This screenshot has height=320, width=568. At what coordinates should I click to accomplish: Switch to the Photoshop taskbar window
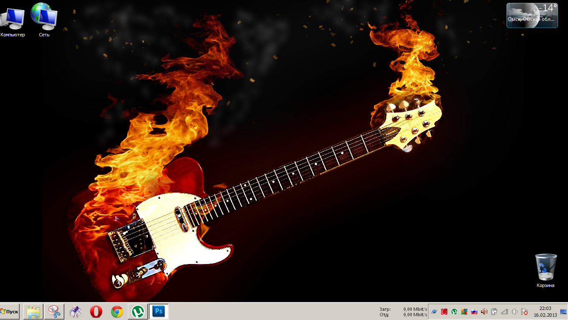tap(159, 312)
